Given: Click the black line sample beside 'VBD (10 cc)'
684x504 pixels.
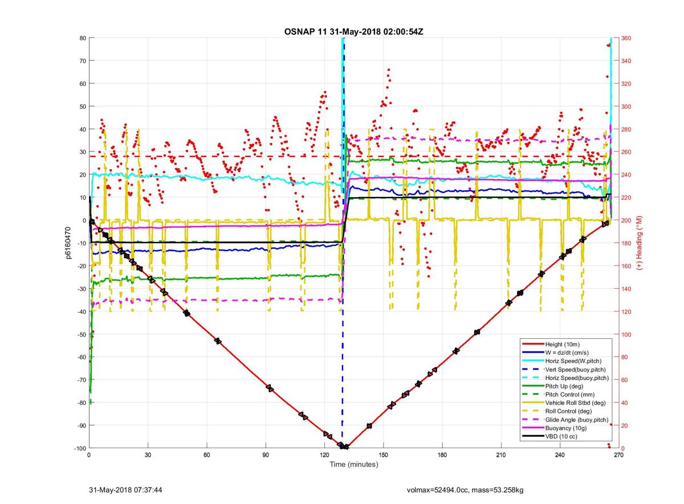Looking at the screenshot, I should click(x=532, y=436).
